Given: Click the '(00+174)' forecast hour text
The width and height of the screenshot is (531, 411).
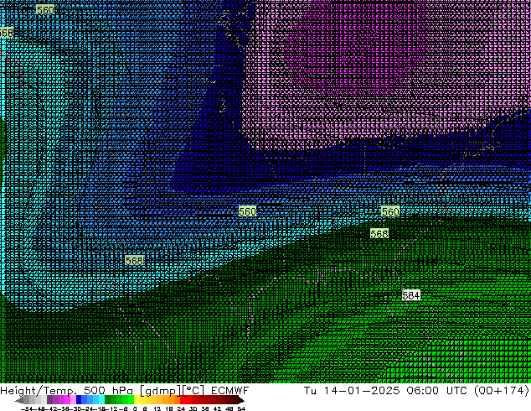Looking at the screenshot, I should 502,391.
